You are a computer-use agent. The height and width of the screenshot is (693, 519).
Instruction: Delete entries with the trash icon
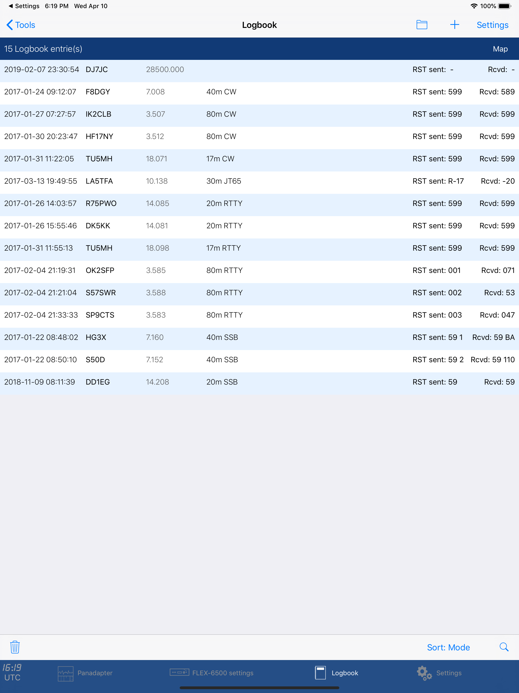[15, 647]
